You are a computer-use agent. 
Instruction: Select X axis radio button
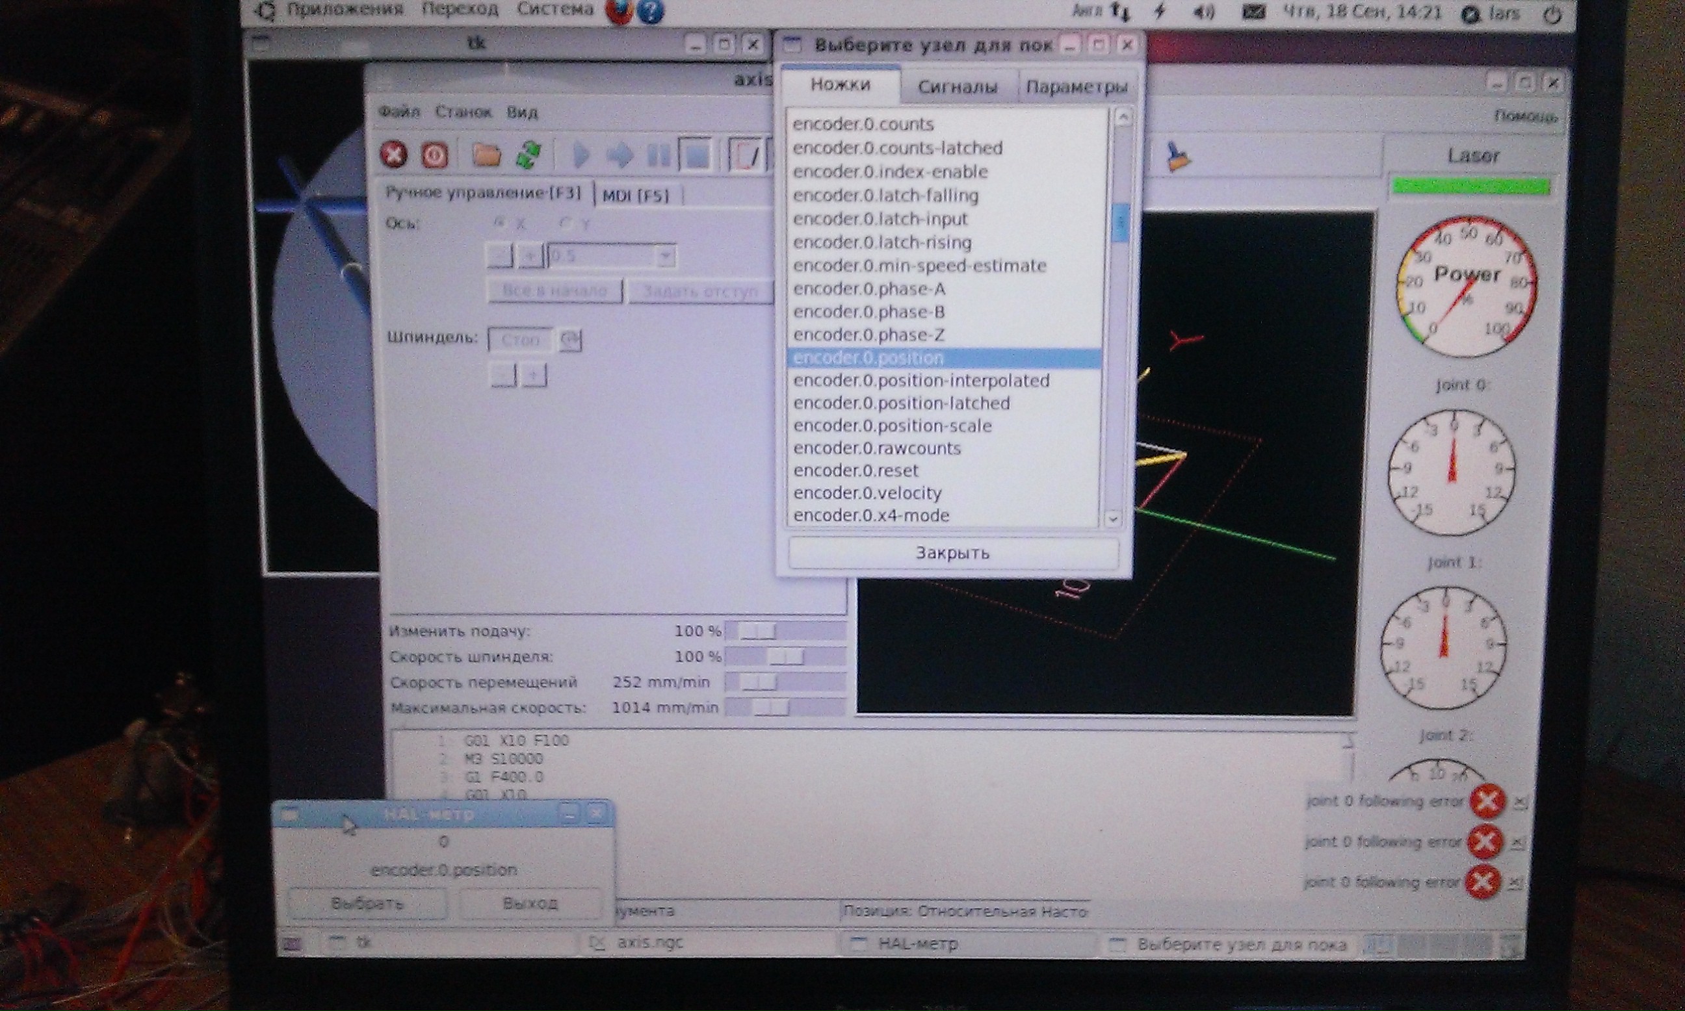coord(501,223)
